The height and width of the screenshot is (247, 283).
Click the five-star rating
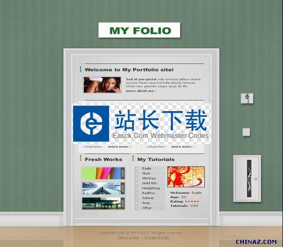192,202
